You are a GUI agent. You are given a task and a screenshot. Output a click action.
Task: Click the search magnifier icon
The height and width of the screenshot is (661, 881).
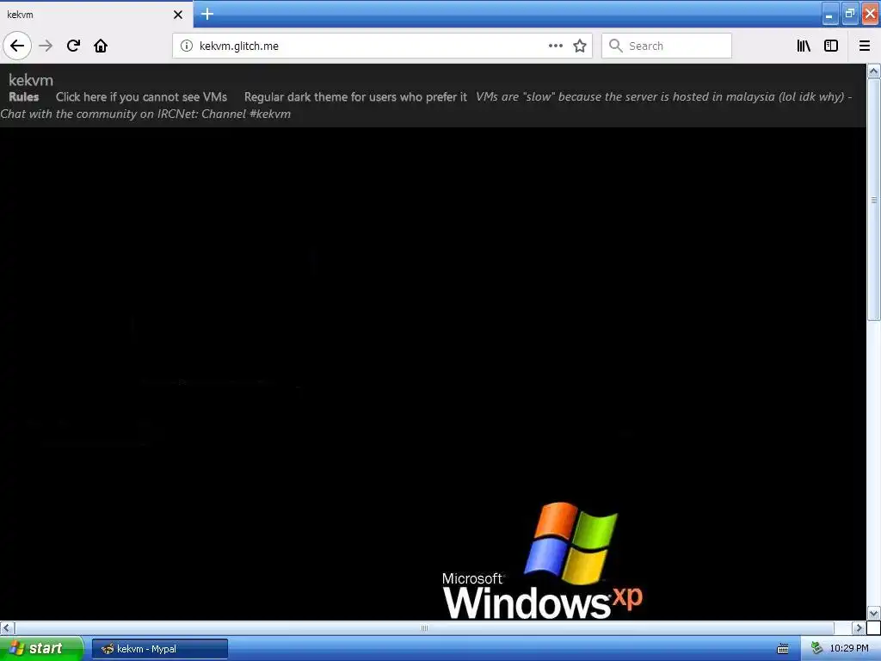coord(616,46)
